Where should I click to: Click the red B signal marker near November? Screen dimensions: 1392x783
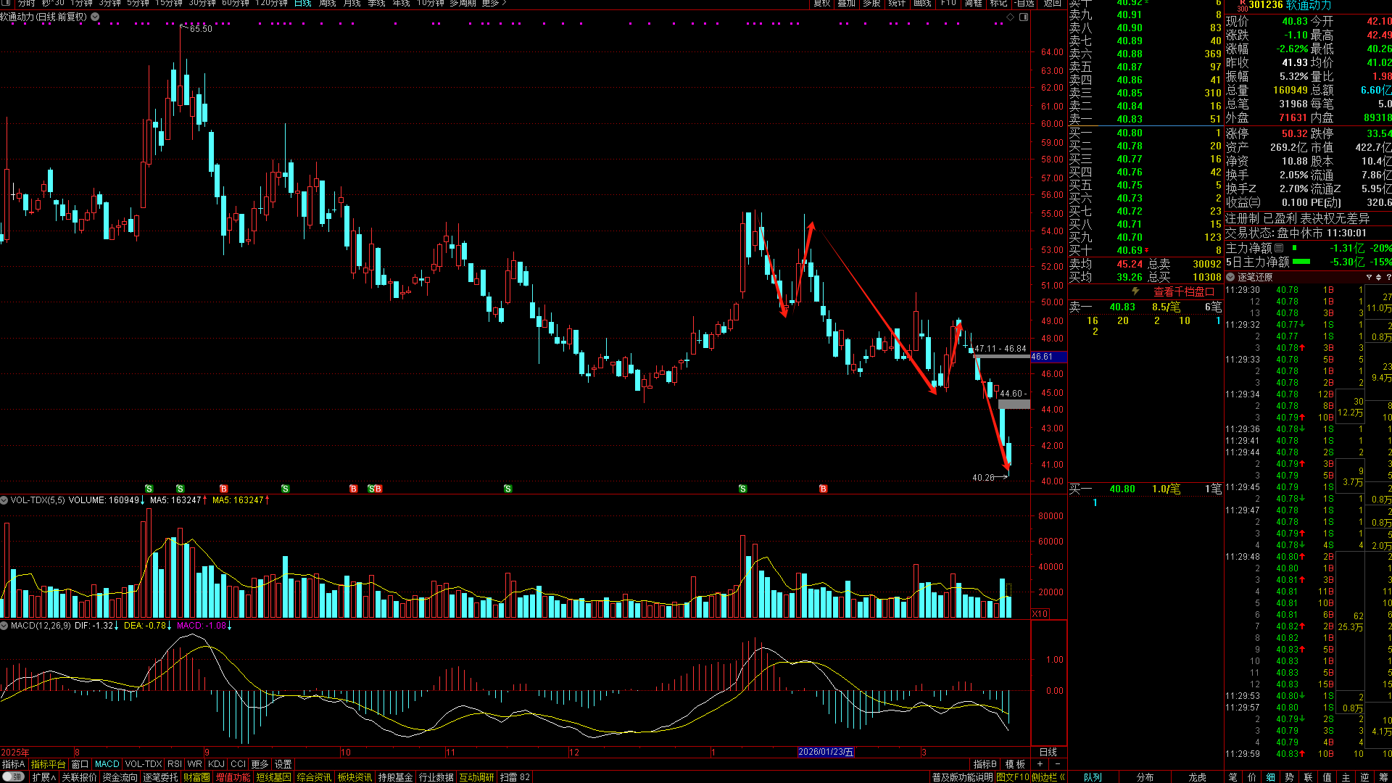tap(378, 489)
